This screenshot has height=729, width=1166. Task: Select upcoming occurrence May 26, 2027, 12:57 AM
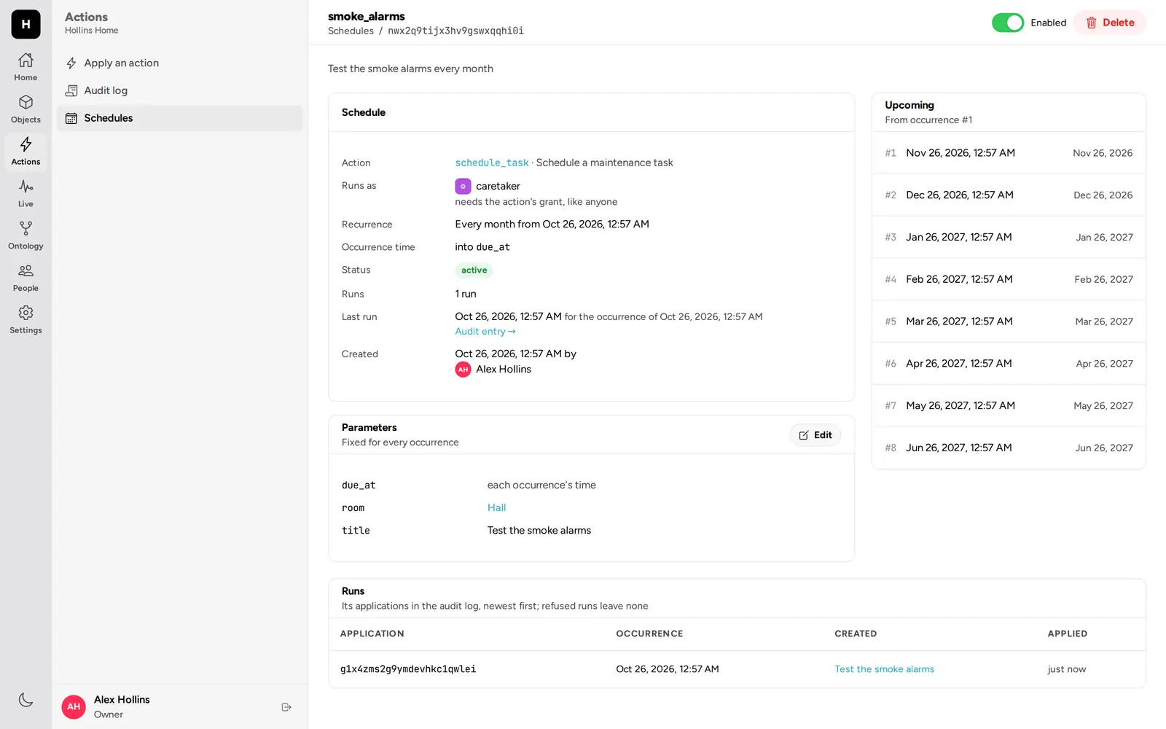pyautogui.click(x=1009, y=406)
